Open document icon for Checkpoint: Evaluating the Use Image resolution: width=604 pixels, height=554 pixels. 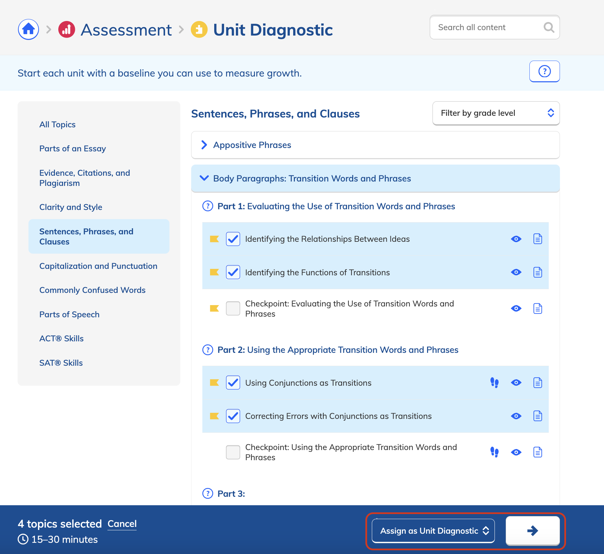[x=538, y=308]
